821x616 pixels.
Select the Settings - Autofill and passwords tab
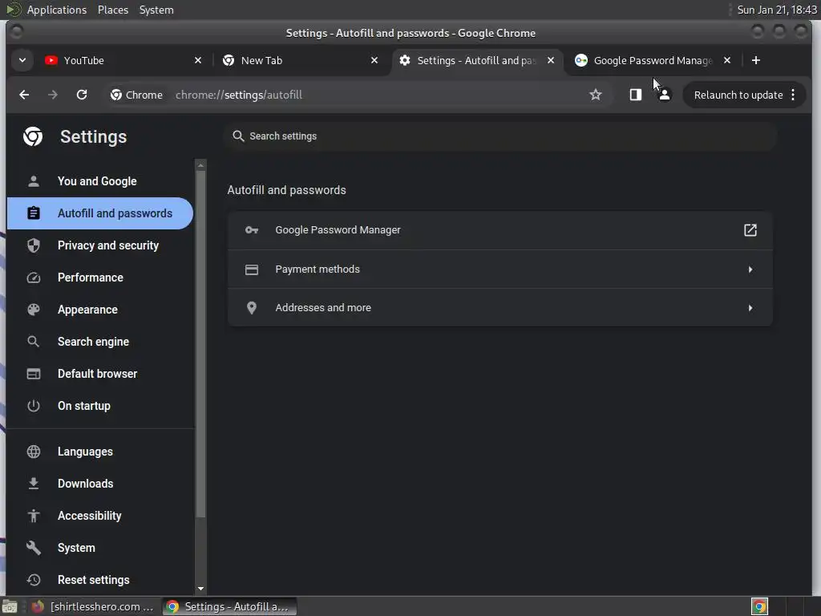[x=476, y=60]
